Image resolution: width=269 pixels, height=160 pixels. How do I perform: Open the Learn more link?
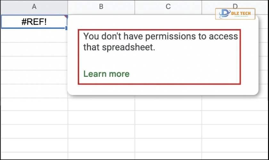pos(106,74)
